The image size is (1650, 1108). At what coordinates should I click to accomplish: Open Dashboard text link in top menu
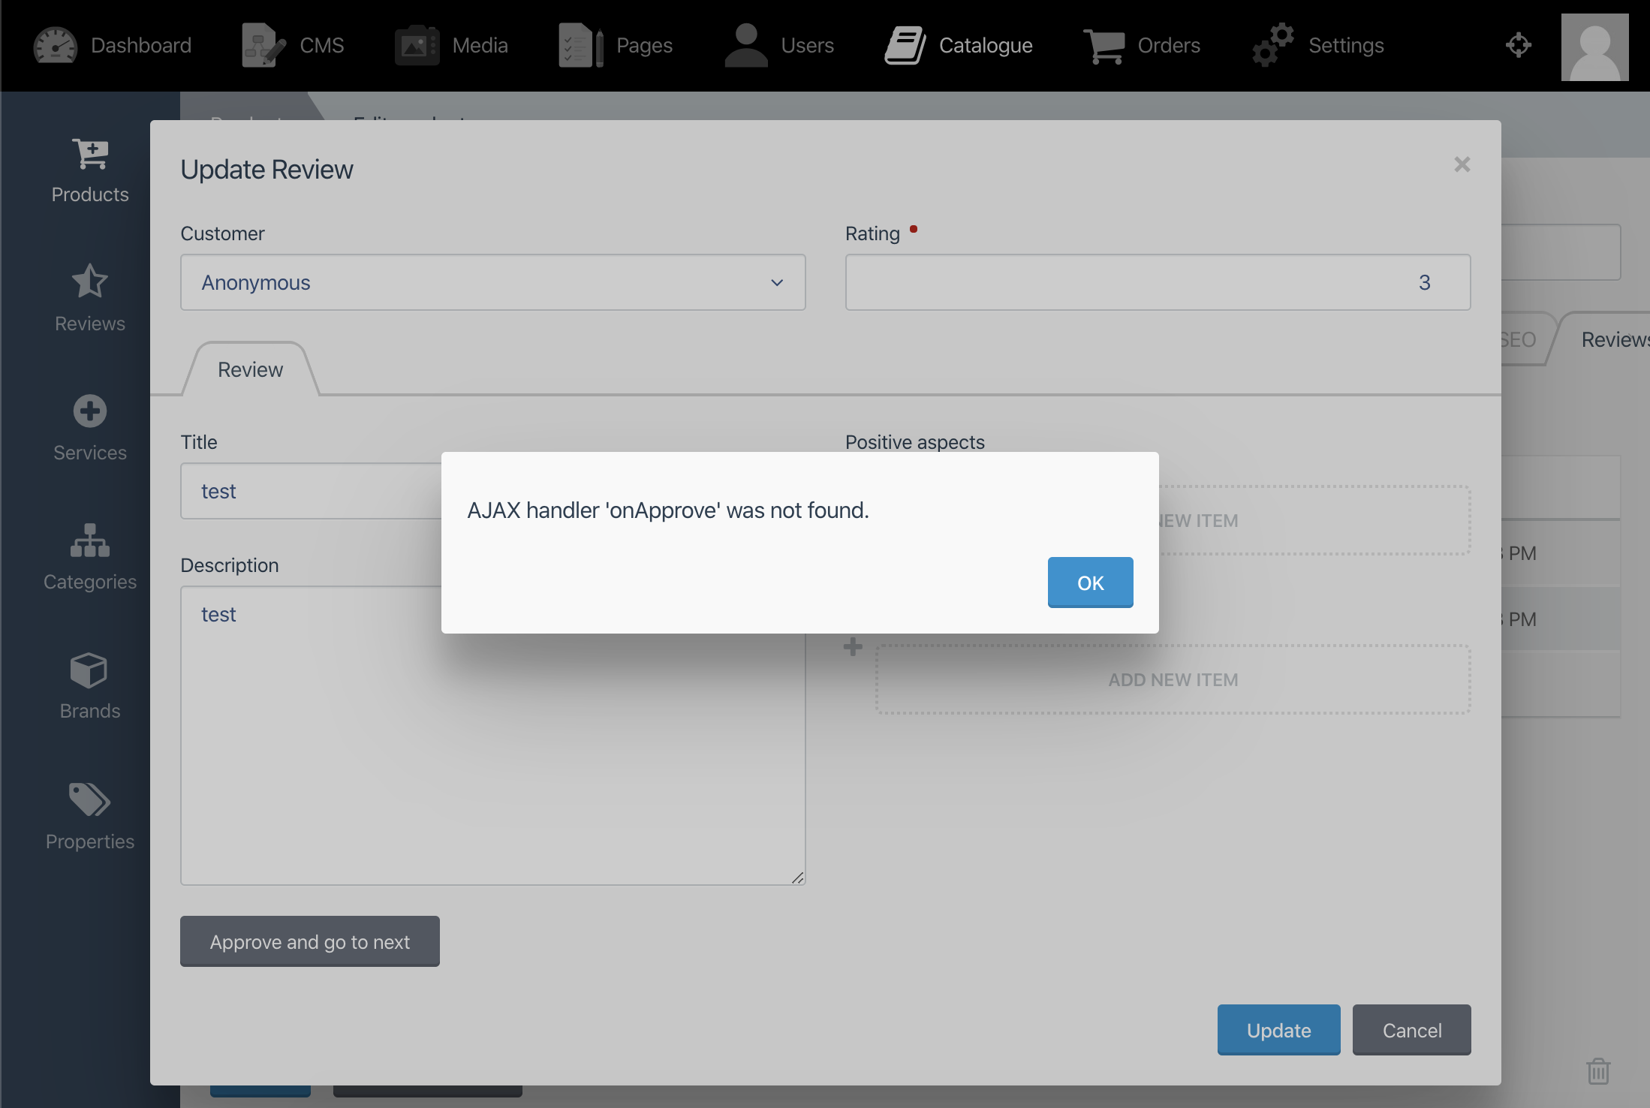click(141, 46)
